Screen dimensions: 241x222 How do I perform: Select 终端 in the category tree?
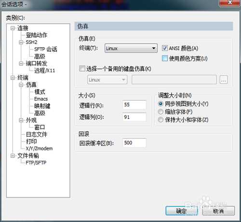23,78
